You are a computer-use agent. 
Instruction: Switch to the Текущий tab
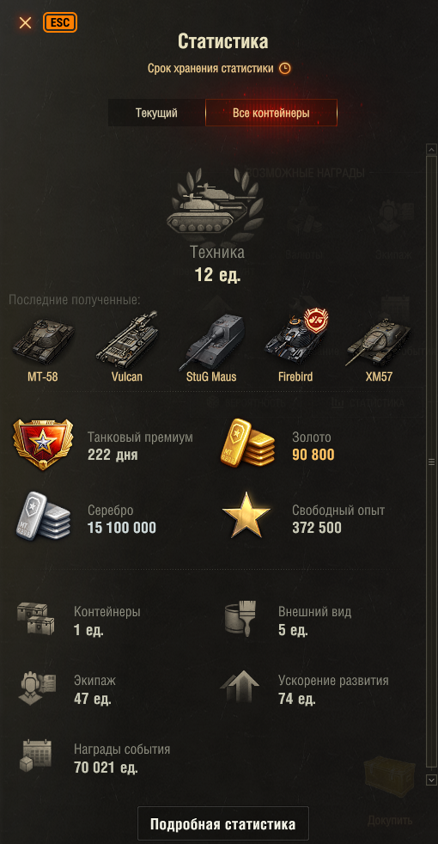pos(156,113)
